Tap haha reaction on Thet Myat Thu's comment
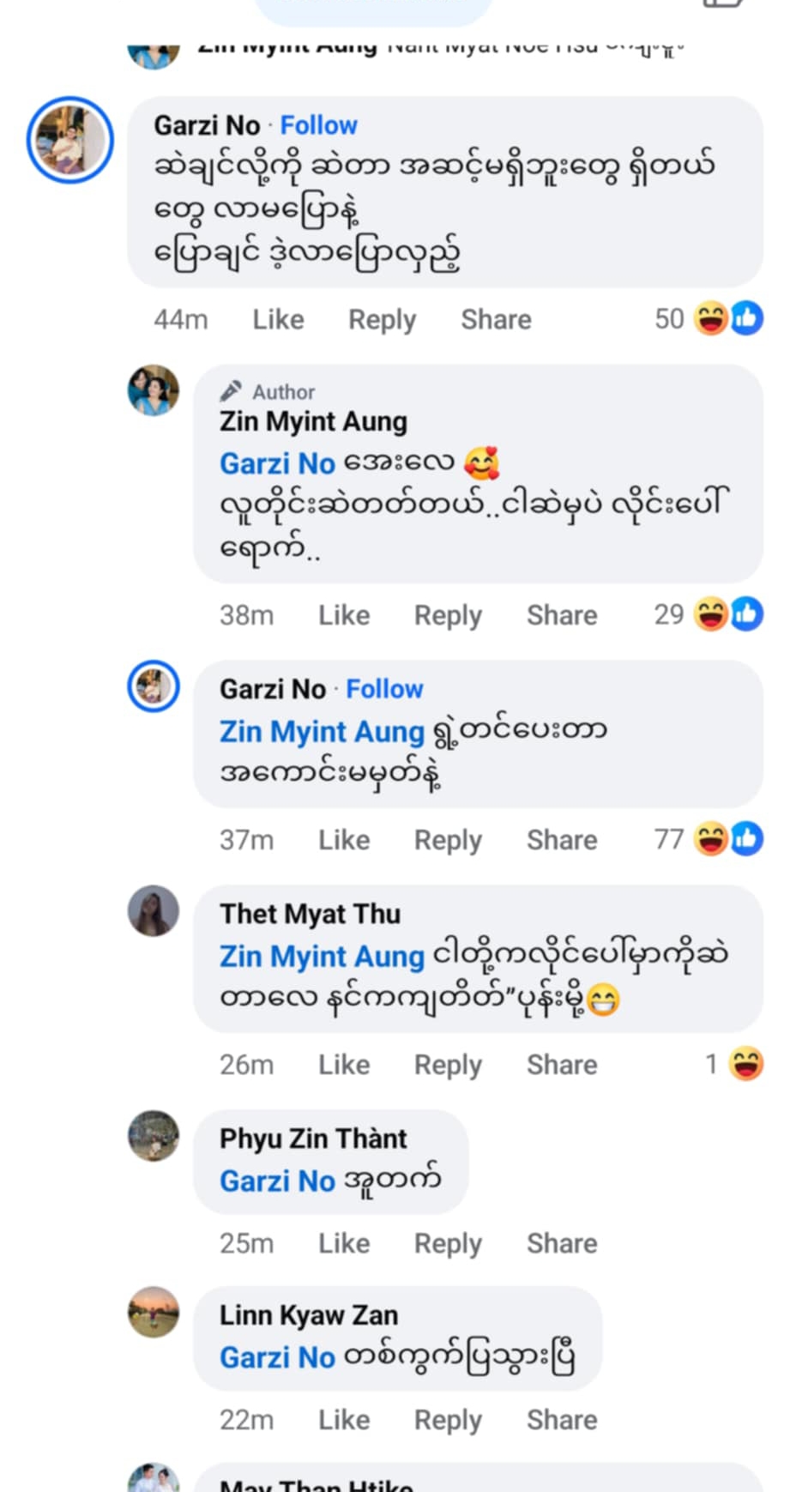 745,1064
